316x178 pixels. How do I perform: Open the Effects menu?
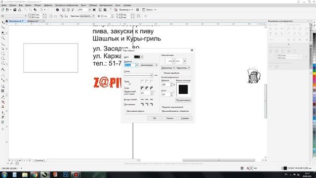click(48, 5)
